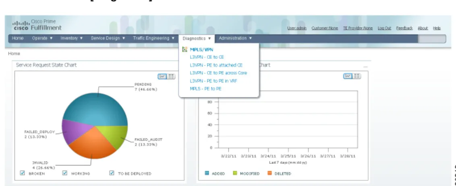Image resolution: width=456 pixels, height=186 pixels.
Task: Click the Log Out link
Action: (384, 28)
